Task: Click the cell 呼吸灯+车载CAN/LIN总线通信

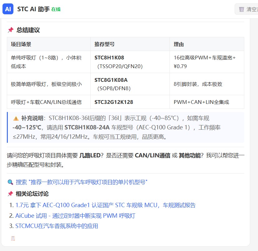Action: point(49,102)
